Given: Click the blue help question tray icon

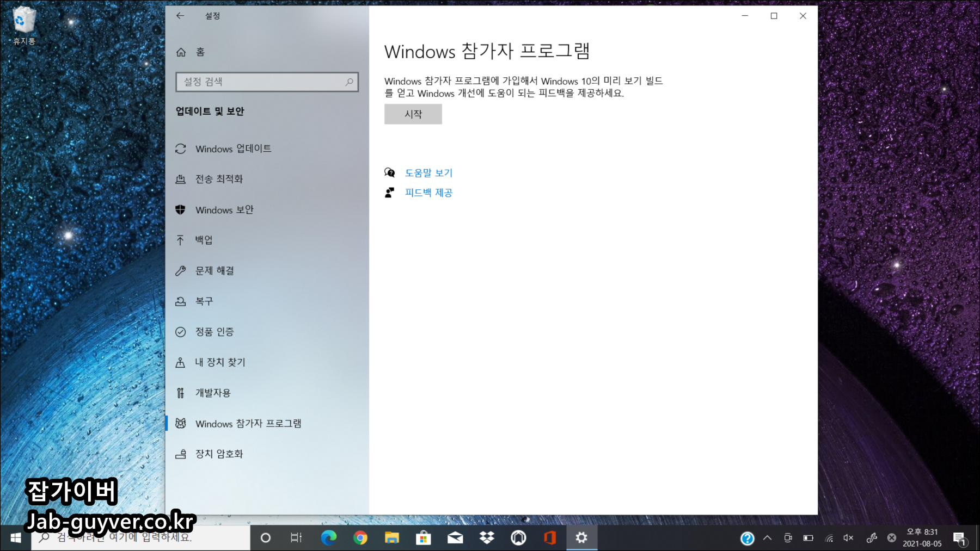Looking at the screenshot, I should (748, 538).
